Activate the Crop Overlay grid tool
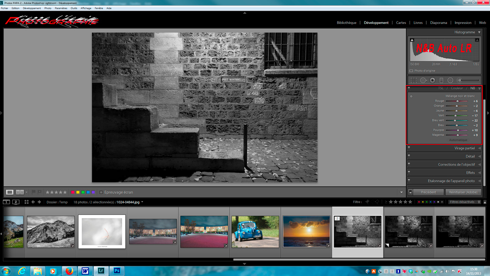 (x=414, y=80)
